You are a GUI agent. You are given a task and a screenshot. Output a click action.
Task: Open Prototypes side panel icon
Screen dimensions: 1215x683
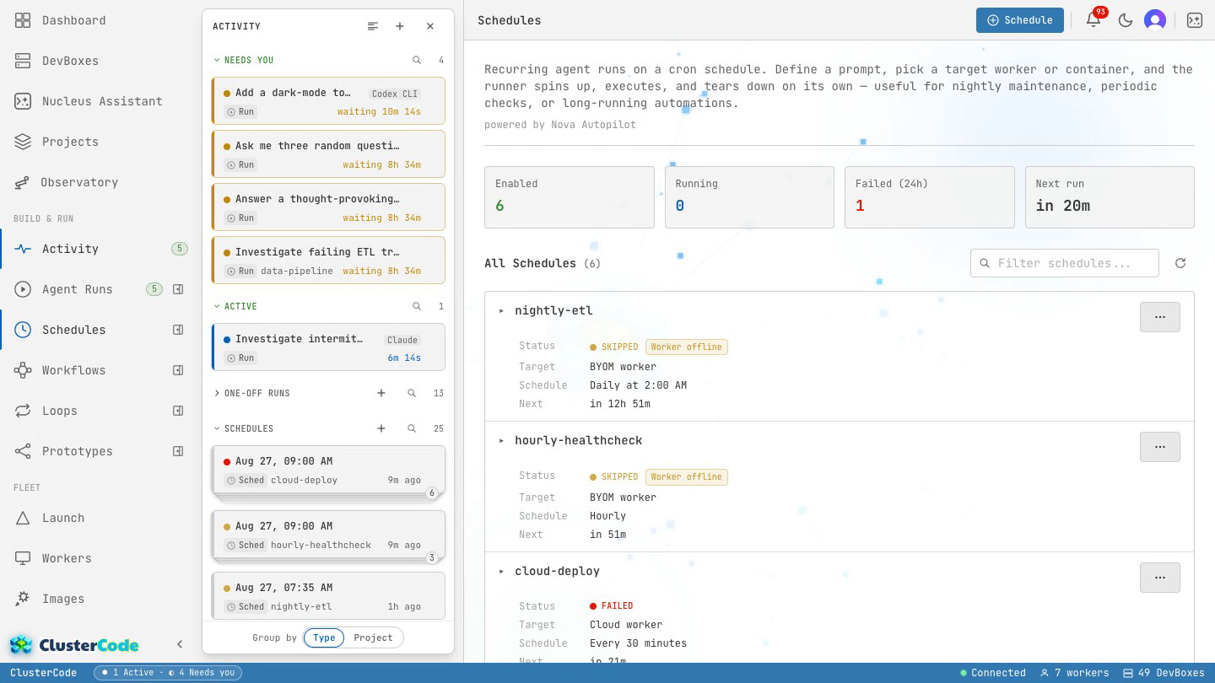click(x=178, y=451)
